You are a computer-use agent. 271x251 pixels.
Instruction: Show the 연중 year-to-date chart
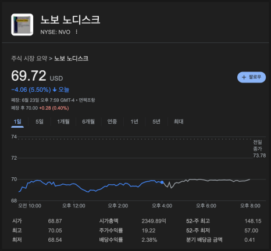(x=112, y=121)
